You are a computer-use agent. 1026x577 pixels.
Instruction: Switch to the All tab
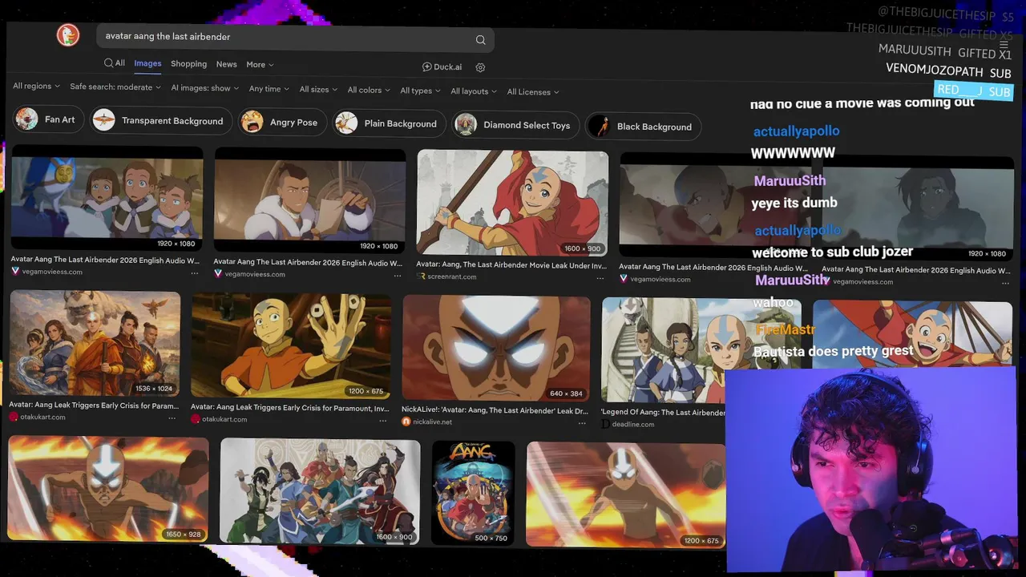[115, 63]
